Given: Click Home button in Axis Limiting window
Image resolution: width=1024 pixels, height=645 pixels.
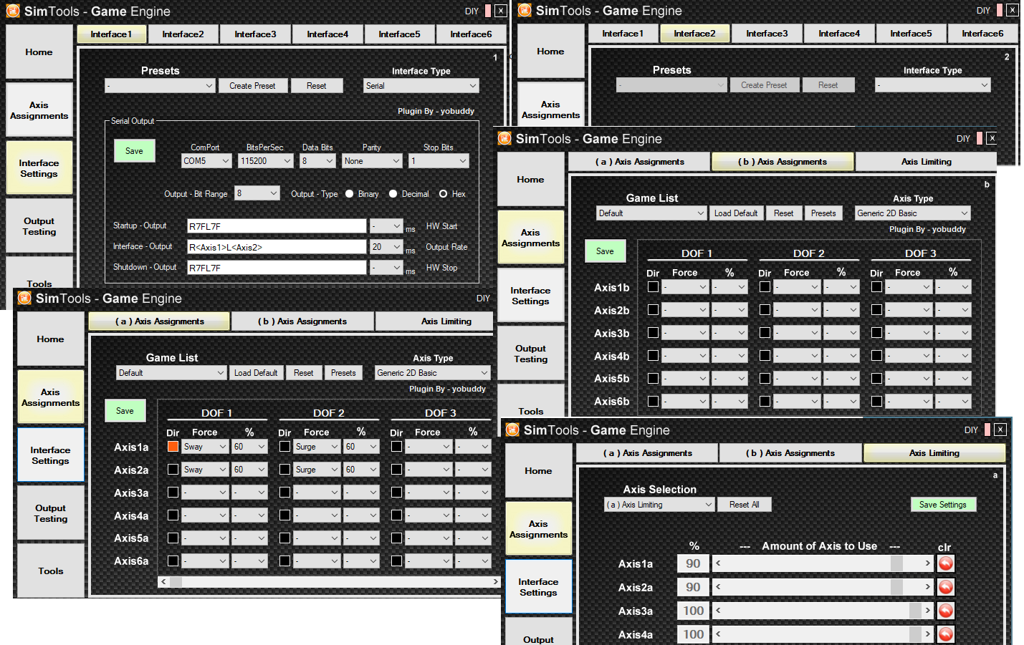Looking at the screenshot, I should (x=538, y=470).
